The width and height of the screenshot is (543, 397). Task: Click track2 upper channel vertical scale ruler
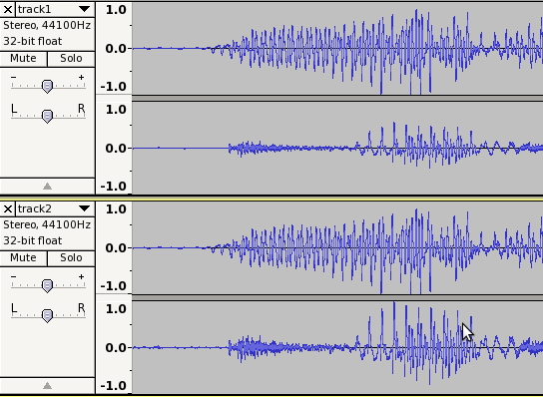(114, 247)
